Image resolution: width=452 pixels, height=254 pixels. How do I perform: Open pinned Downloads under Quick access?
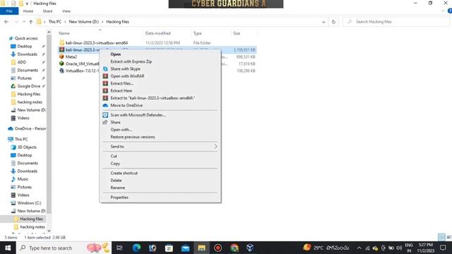click(x=27, y=54)
